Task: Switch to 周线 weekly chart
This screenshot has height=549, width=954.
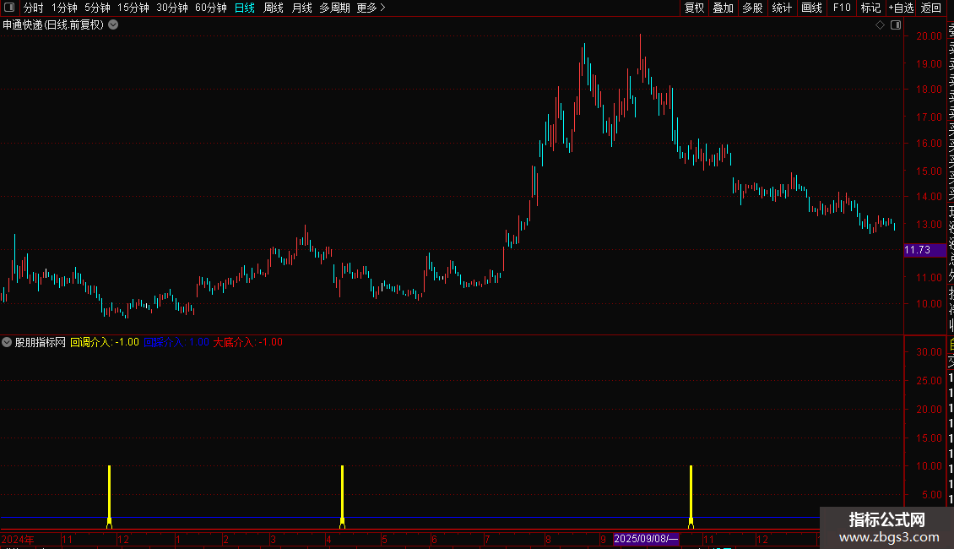Action: [274, 8]
